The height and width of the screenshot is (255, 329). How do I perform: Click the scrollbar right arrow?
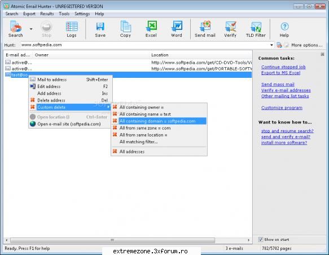coord(249,240)
